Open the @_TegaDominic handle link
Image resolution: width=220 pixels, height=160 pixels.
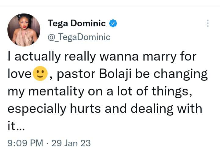(79, 37)
